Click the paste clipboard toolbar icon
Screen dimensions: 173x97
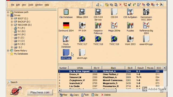pyautogui.click(x=116, y=5)
